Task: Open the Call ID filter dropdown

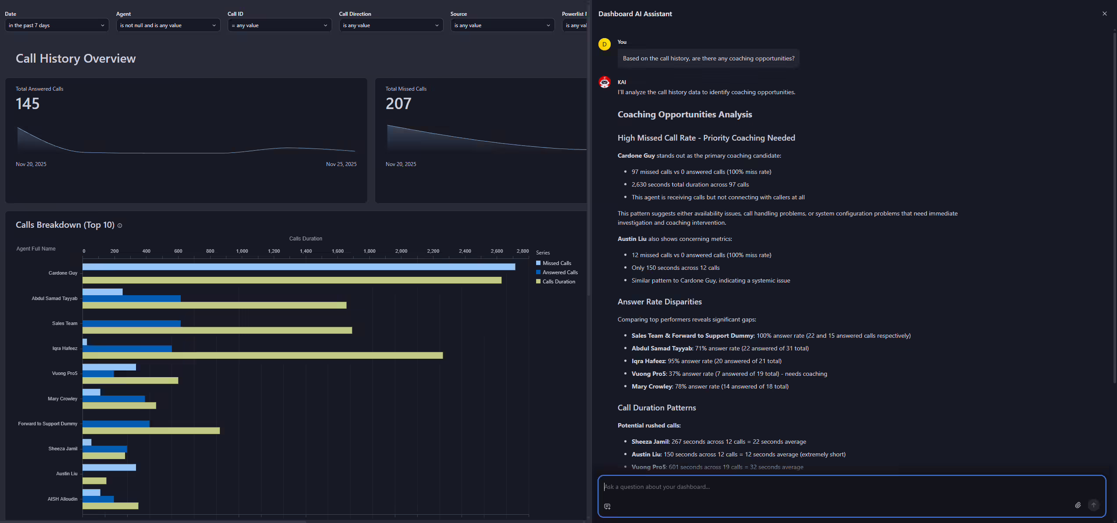Action: 279,25
